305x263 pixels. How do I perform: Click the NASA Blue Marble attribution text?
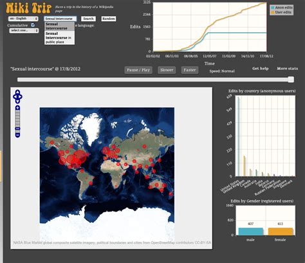112,242
